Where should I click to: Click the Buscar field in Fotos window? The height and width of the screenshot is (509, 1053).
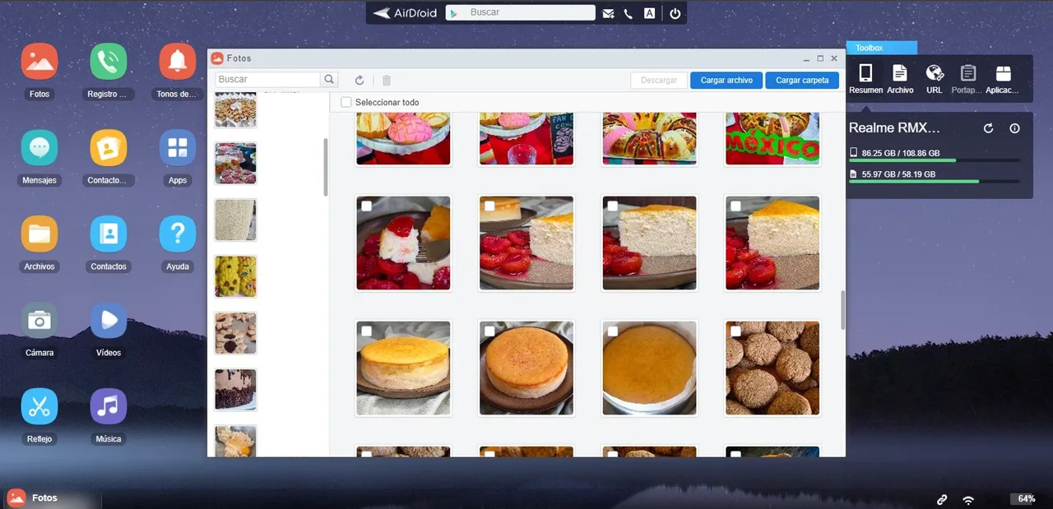pos(267,80)
